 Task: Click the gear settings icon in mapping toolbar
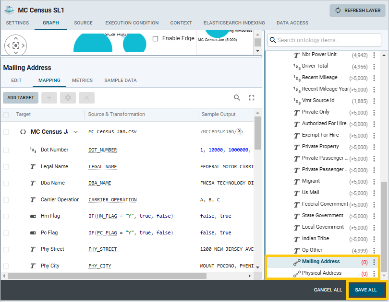click(68, 98)
